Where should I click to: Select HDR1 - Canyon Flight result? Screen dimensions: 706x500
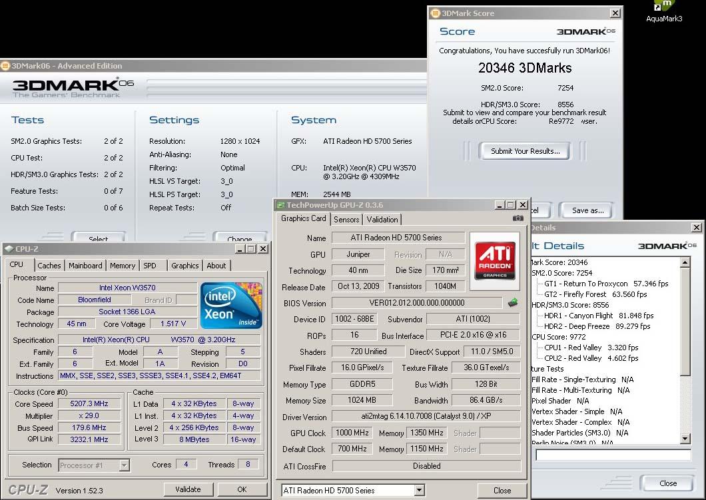pyautogui.click(x=599, y=316)
